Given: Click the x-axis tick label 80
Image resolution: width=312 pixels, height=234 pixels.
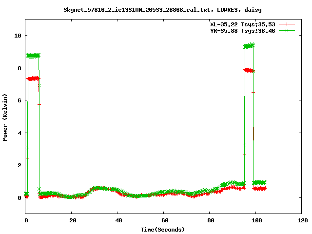Looking at the screenshot, I should tap(211, 220).
